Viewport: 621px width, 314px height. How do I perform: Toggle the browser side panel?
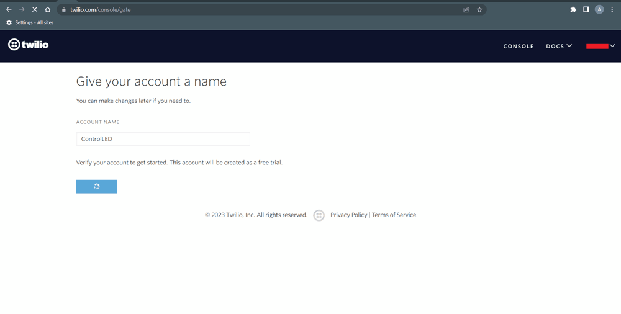click(586, 10)
